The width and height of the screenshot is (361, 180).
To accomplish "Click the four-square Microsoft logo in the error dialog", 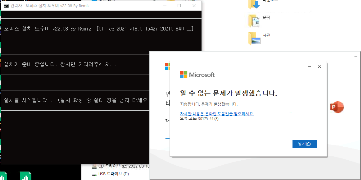I will coord(184,75).
